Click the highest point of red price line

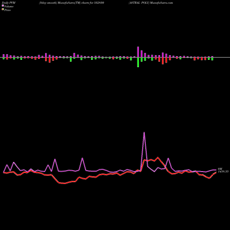pos(158,157)
